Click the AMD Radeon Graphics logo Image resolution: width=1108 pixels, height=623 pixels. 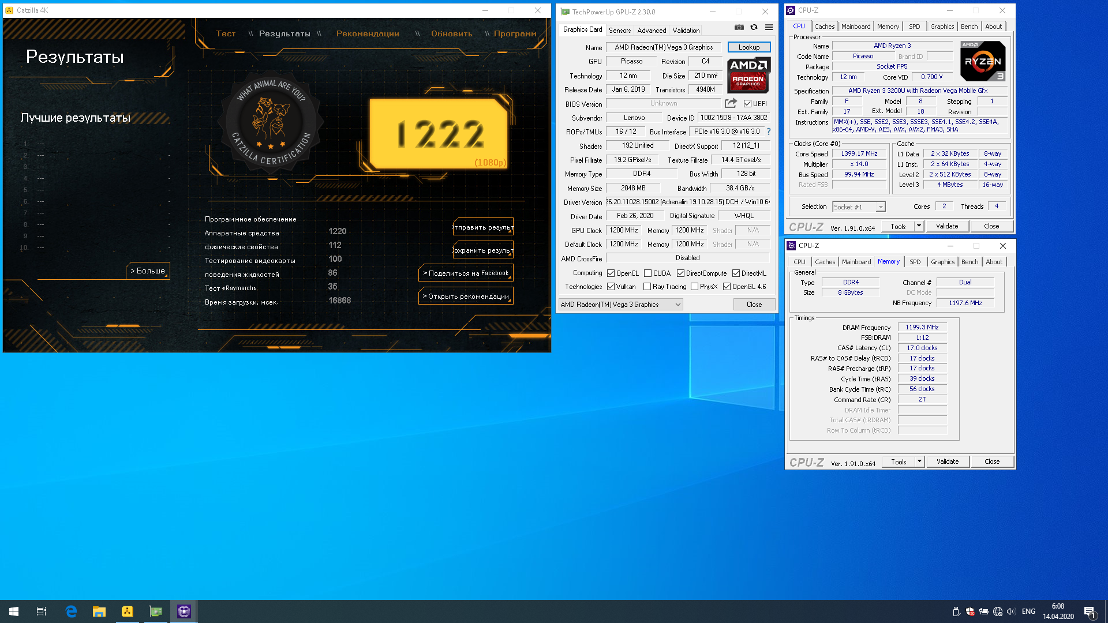(x=748, y=75)
